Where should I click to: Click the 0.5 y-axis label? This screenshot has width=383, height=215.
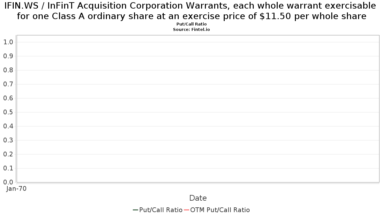click(x=8, y=112)
